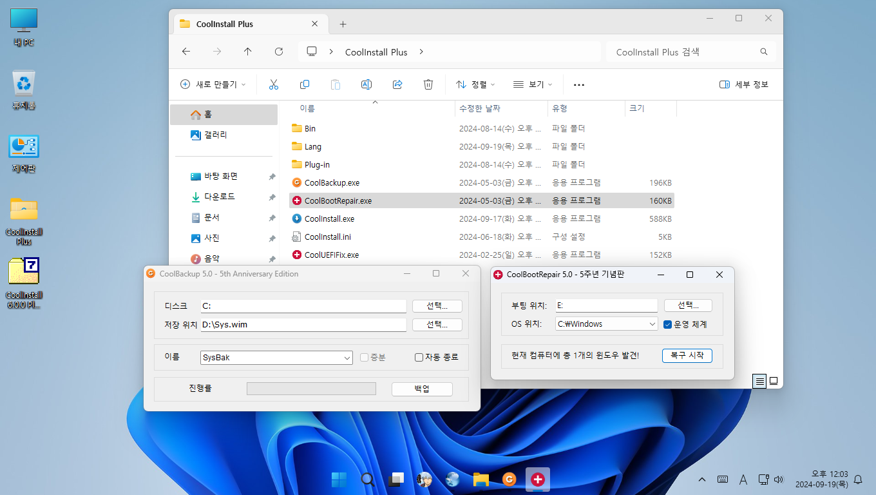876x495 pixels.
Task: Add a new Explorer tab with plus
Action: click(343, 24)
